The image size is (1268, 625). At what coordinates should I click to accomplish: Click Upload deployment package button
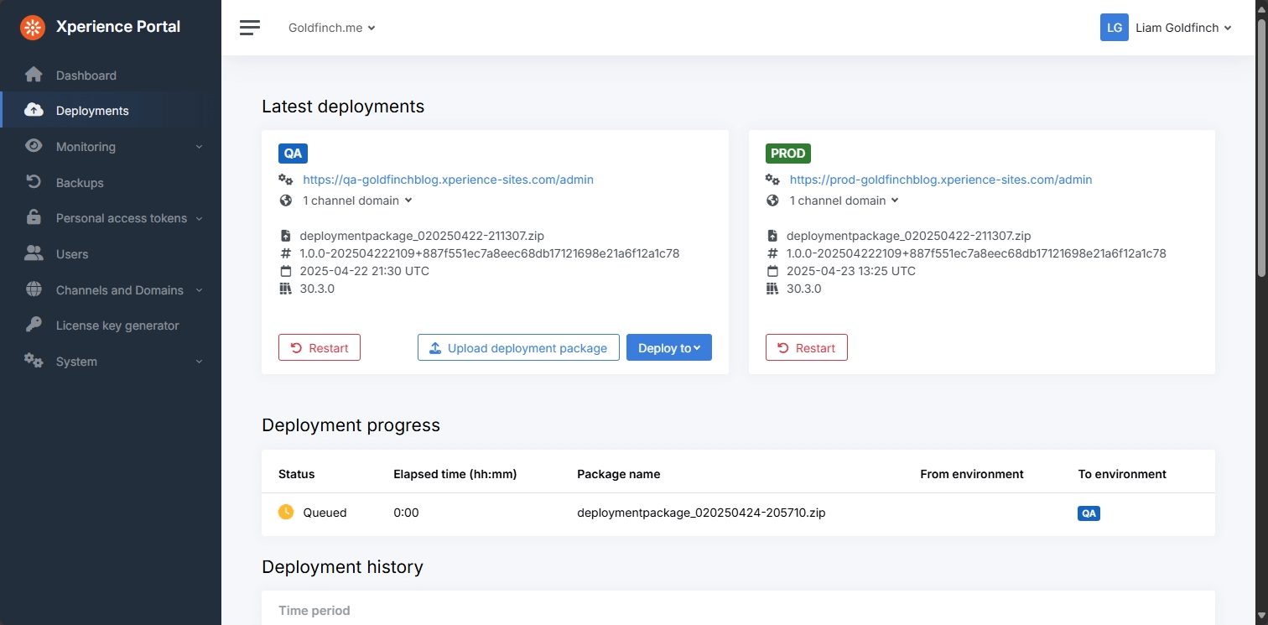pyautogui.click(x=518, y=348)
